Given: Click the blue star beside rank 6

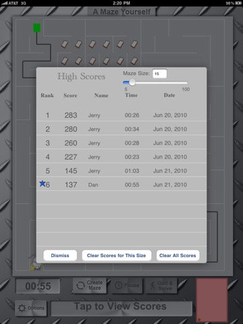Looking at the screenshot, I should coord(43,184).
